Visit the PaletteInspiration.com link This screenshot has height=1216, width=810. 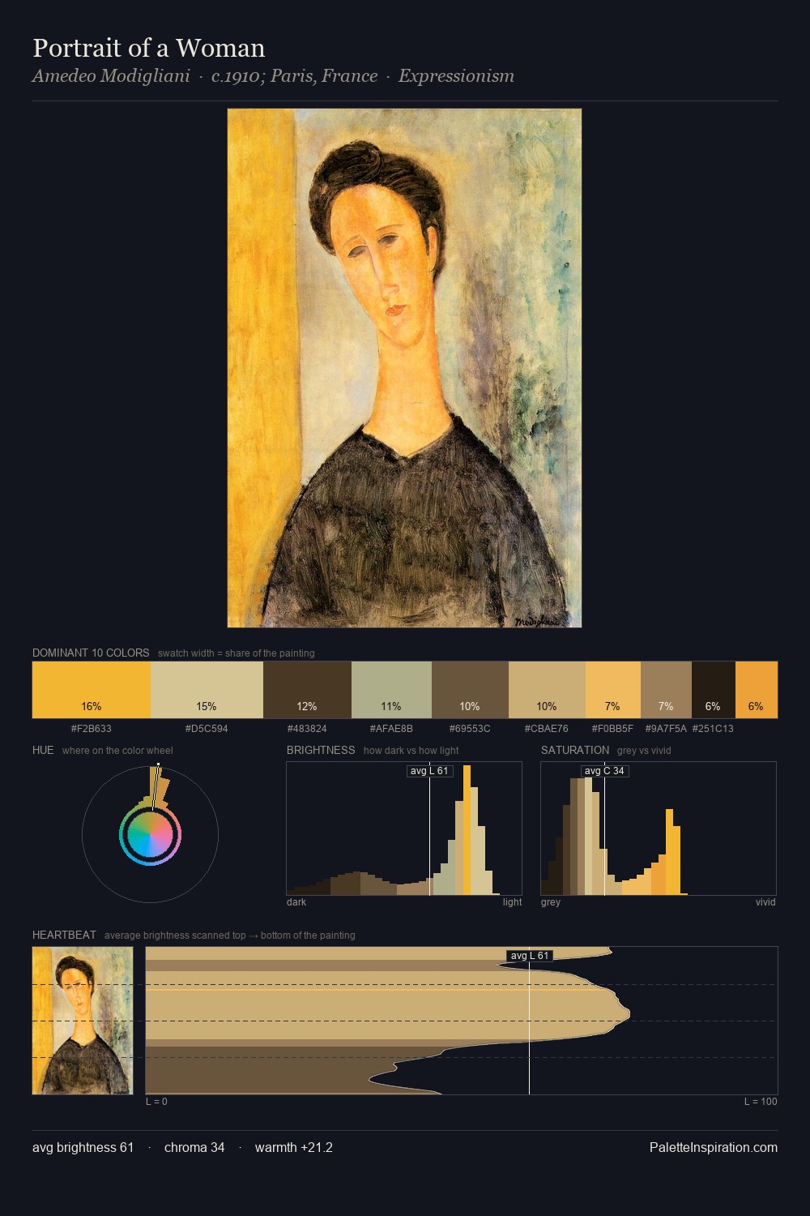pos(714,1147)
